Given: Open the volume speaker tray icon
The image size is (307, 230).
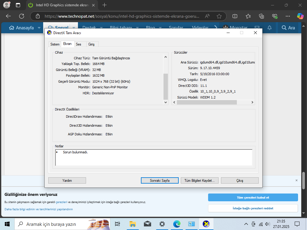Looking at the screenshot, I should [x=267, y=224].
